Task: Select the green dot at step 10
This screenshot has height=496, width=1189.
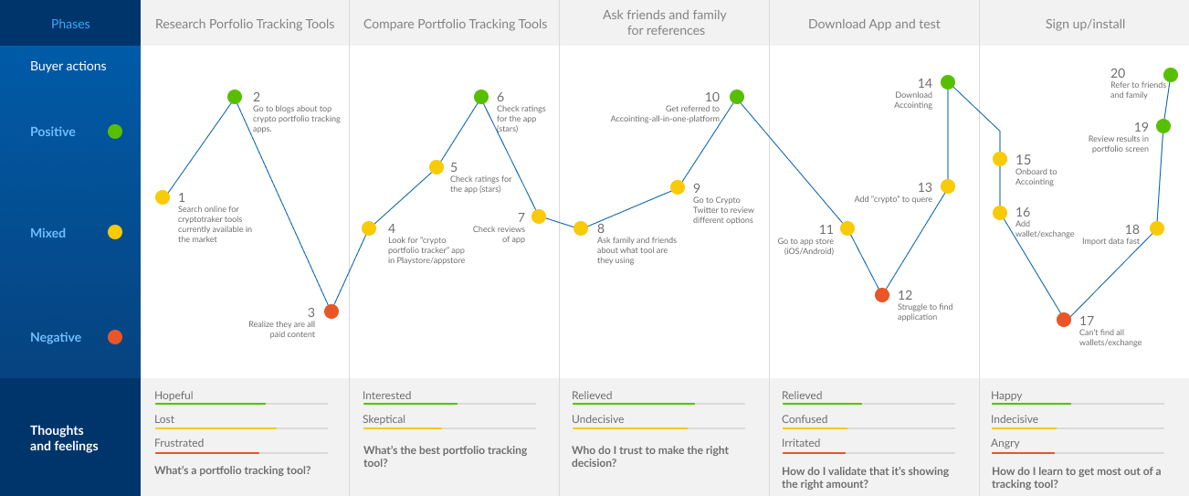Action: [x=737, y=97]
